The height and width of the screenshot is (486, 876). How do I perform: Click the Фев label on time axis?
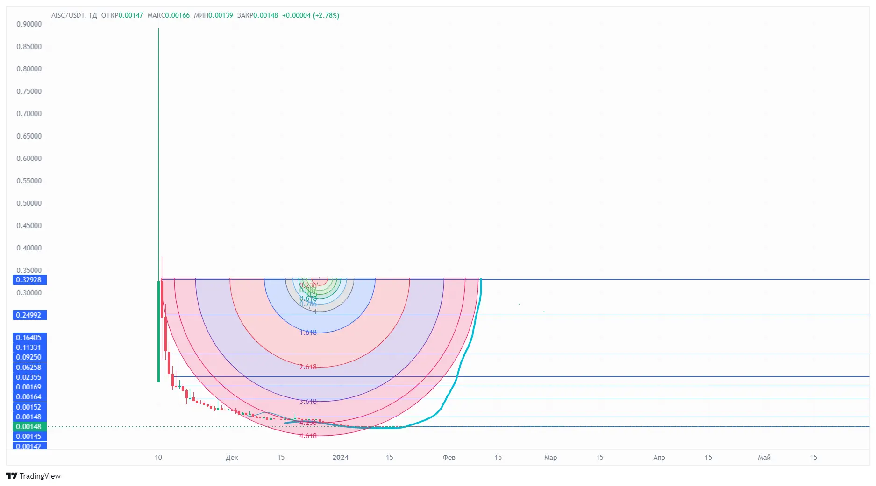click(x=449, y=458)
